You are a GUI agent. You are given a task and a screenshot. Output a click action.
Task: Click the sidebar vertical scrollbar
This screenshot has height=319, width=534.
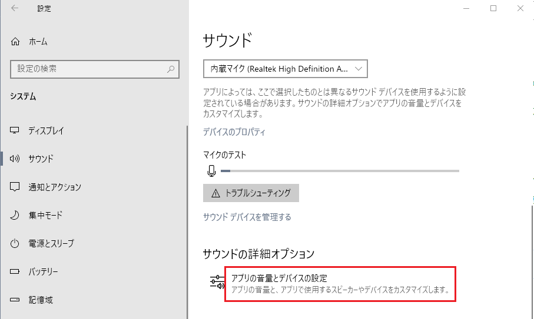point(187,222)
